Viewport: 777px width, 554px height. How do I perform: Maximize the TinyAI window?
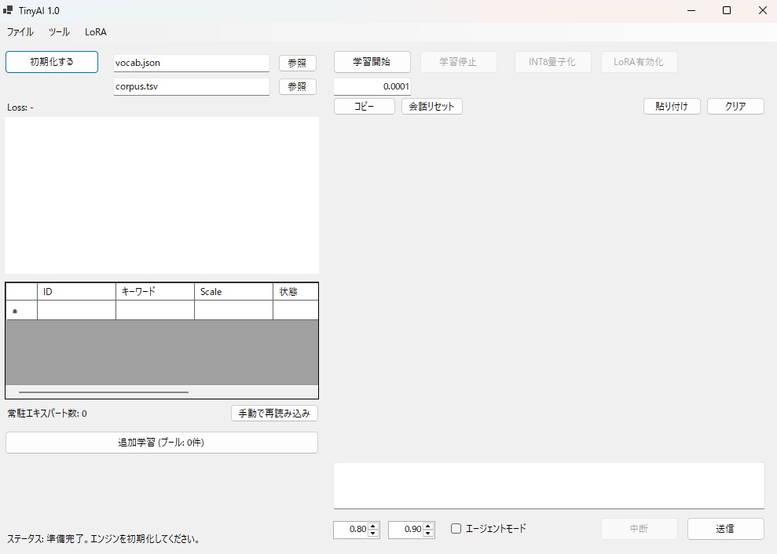coord(727,10)
